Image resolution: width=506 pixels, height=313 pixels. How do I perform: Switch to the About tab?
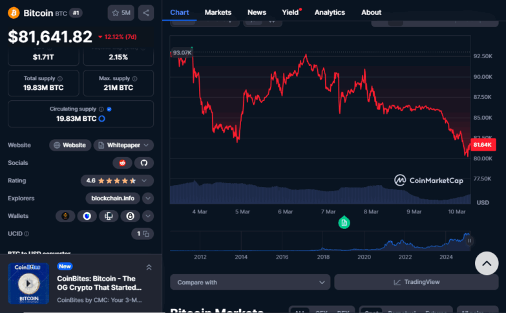(x=371, y=12)
